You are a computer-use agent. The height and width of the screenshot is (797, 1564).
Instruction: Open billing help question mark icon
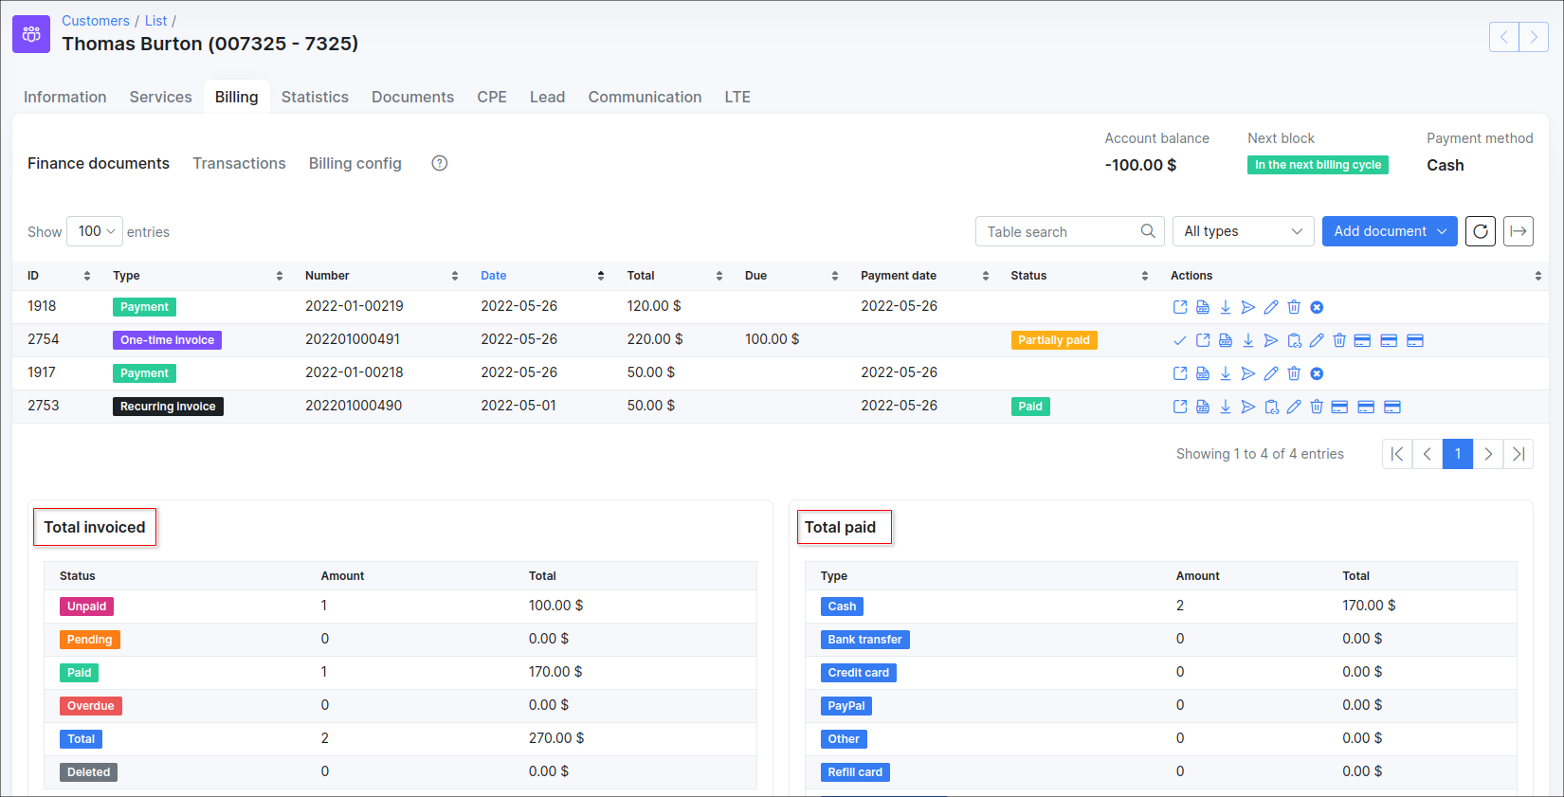tap(440, 163)
